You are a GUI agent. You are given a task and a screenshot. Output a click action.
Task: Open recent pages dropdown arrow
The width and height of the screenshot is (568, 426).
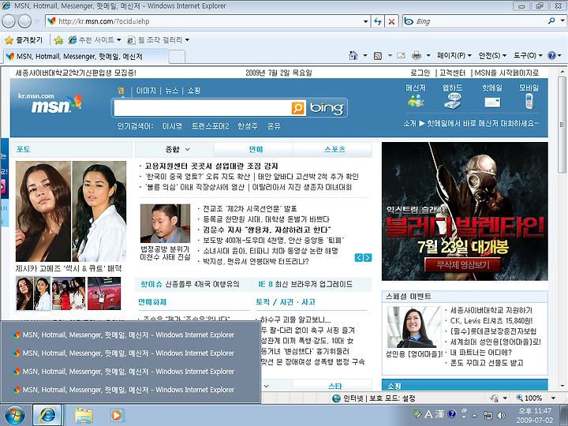36,21
